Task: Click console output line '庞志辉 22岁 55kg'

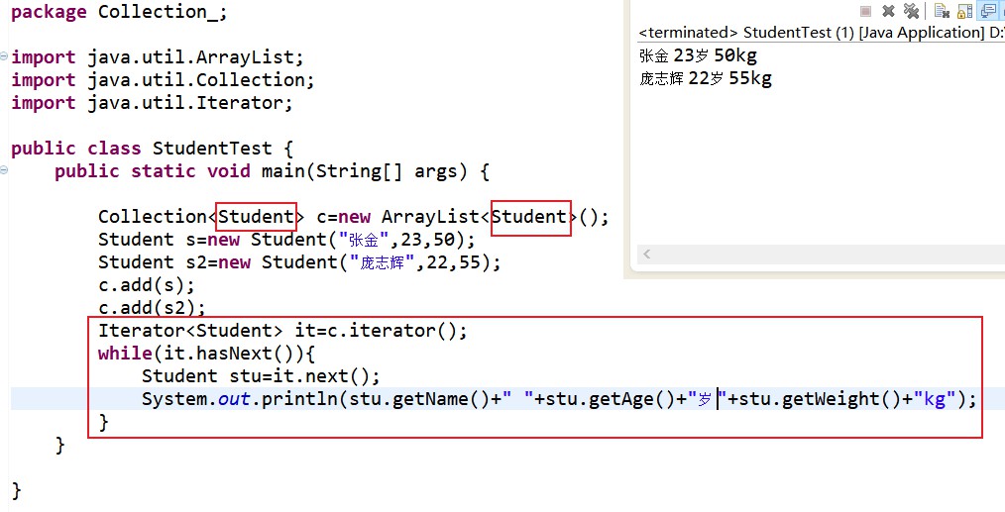Action: click(x=705, y=79)
